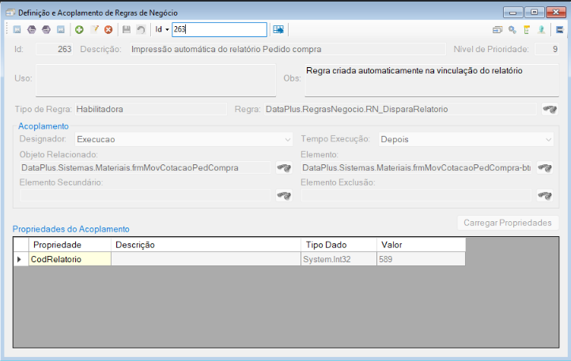Screen dimensions: 571x361
Task: Search Objeto Relacionado with binoculars icon
Action: click(x=284, y=167)
